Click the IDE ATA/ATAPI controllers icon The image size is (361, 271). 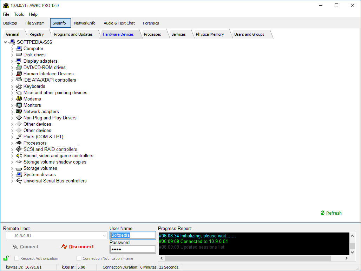[19, 80]
